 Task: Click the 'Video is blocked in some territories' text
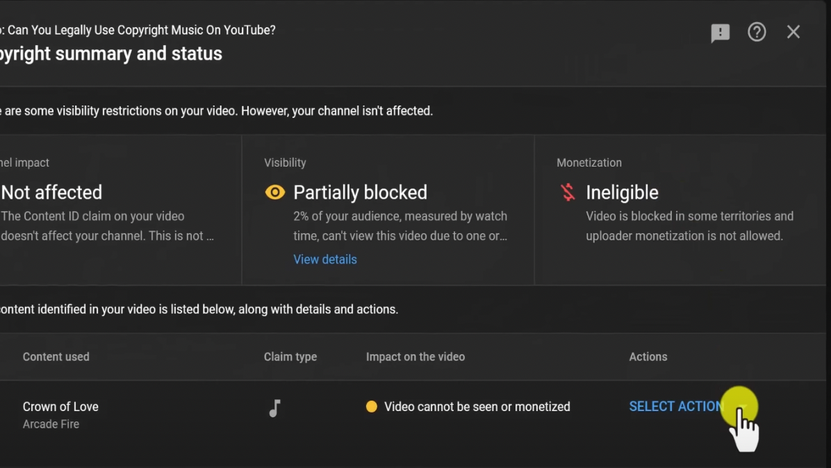click(x=689, y=226)
